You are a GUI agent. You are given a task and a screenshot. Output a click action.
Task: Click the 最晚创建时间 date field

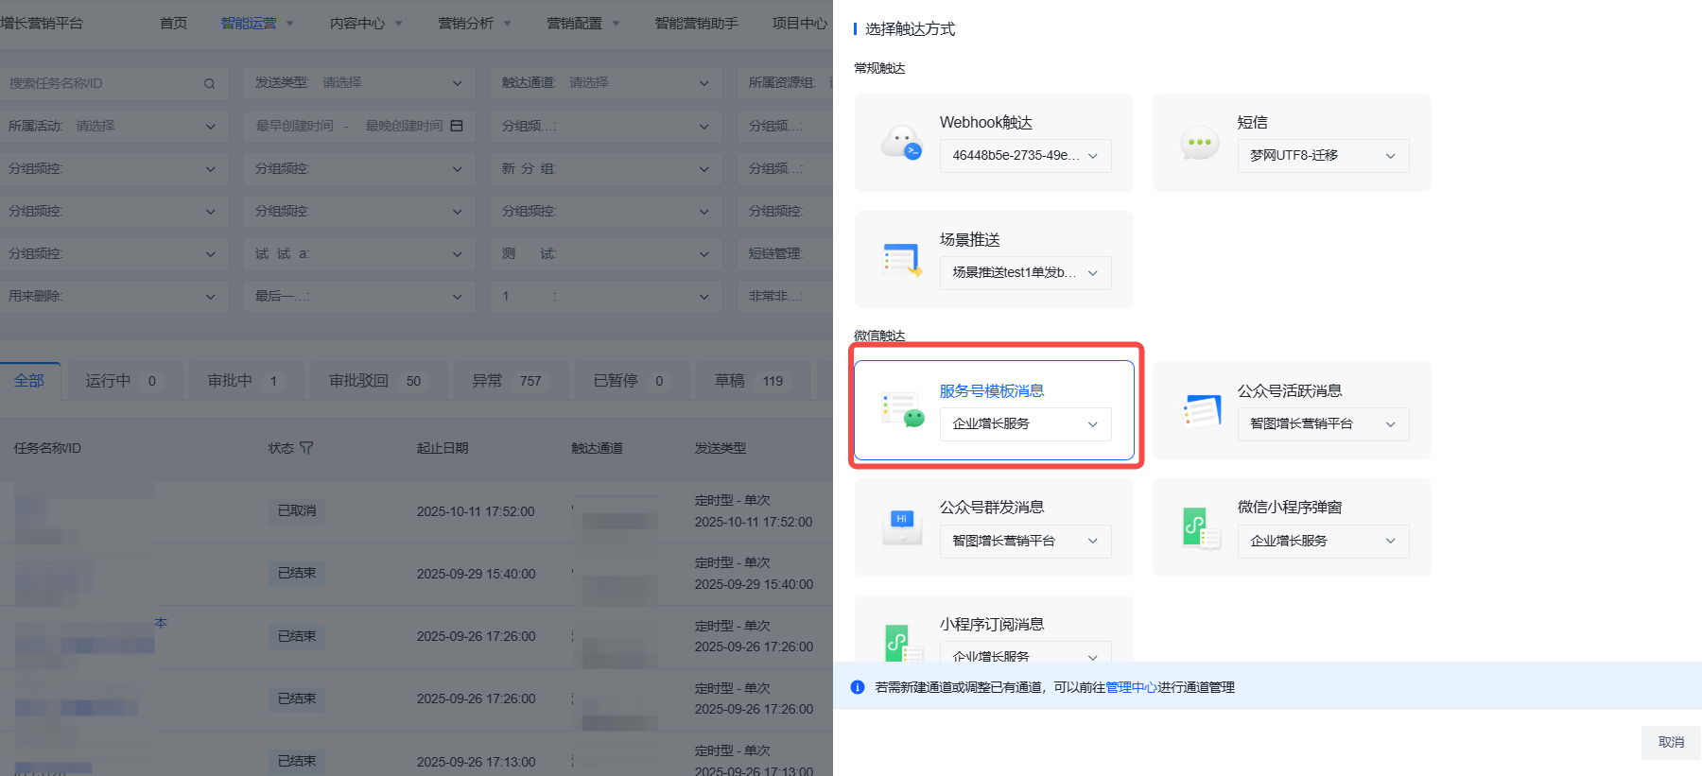click(x=404, y=126)
